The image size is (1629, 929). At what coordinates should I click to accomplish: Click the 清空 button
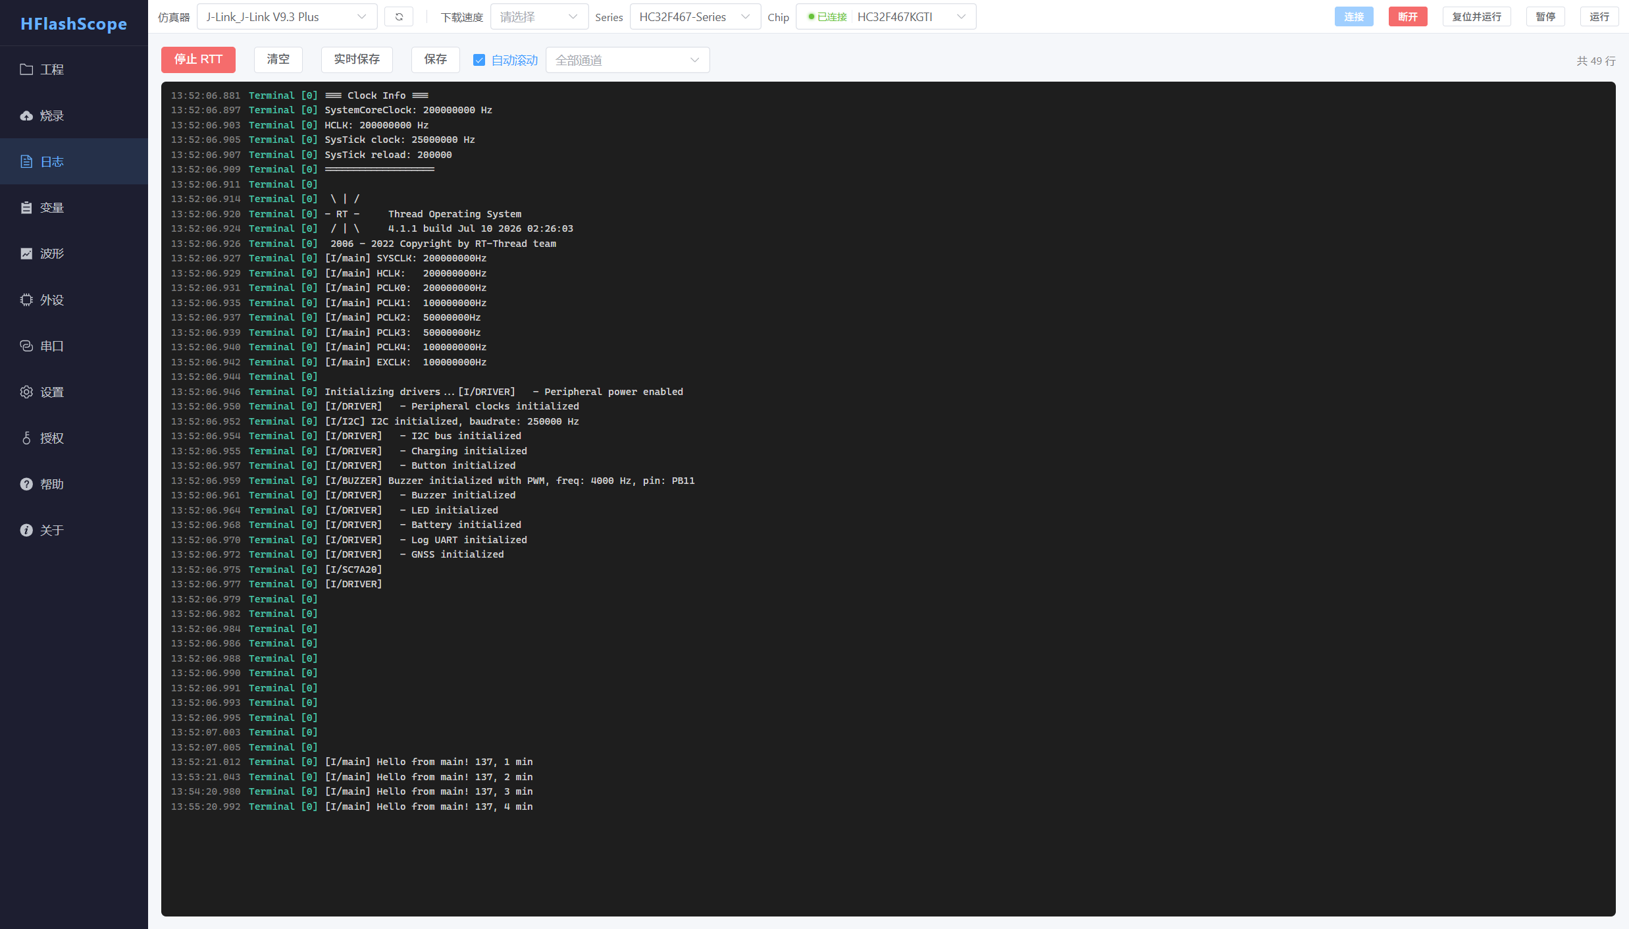tap(278, 59)
